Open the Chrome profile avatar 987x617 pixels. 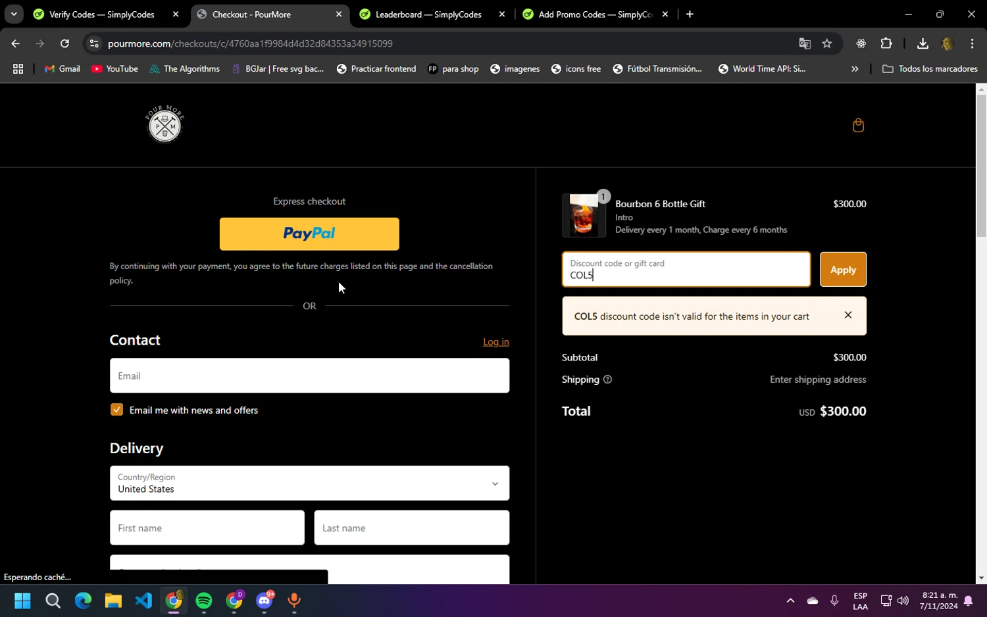[948, 43]
